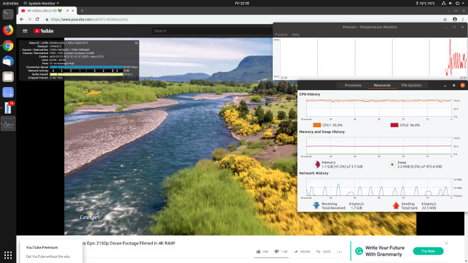Screen dimensions: 468x263
Task: Open the screenshot tool dock icon
Action: [8, 92]
